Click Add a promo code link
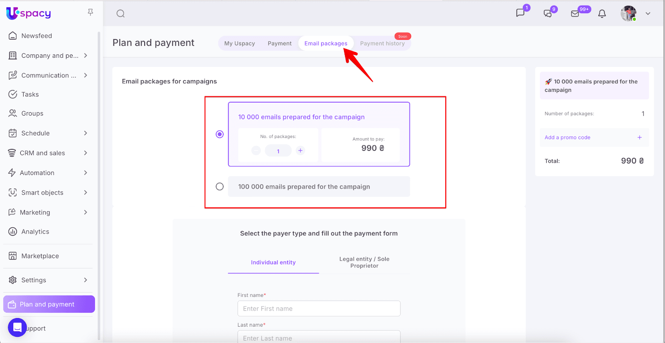 [567, 138]
